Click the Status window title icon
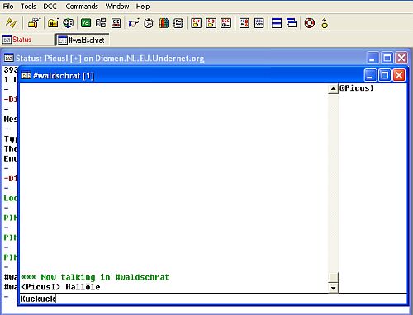Image resolution: width=413 pixels, height=315 pixels. (9, 58)
